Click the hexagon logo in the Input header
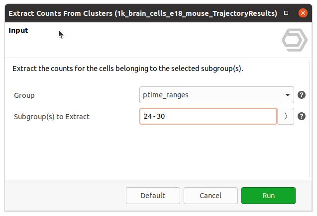The width and height of the screenshot is (317, 216). (294, 41)
